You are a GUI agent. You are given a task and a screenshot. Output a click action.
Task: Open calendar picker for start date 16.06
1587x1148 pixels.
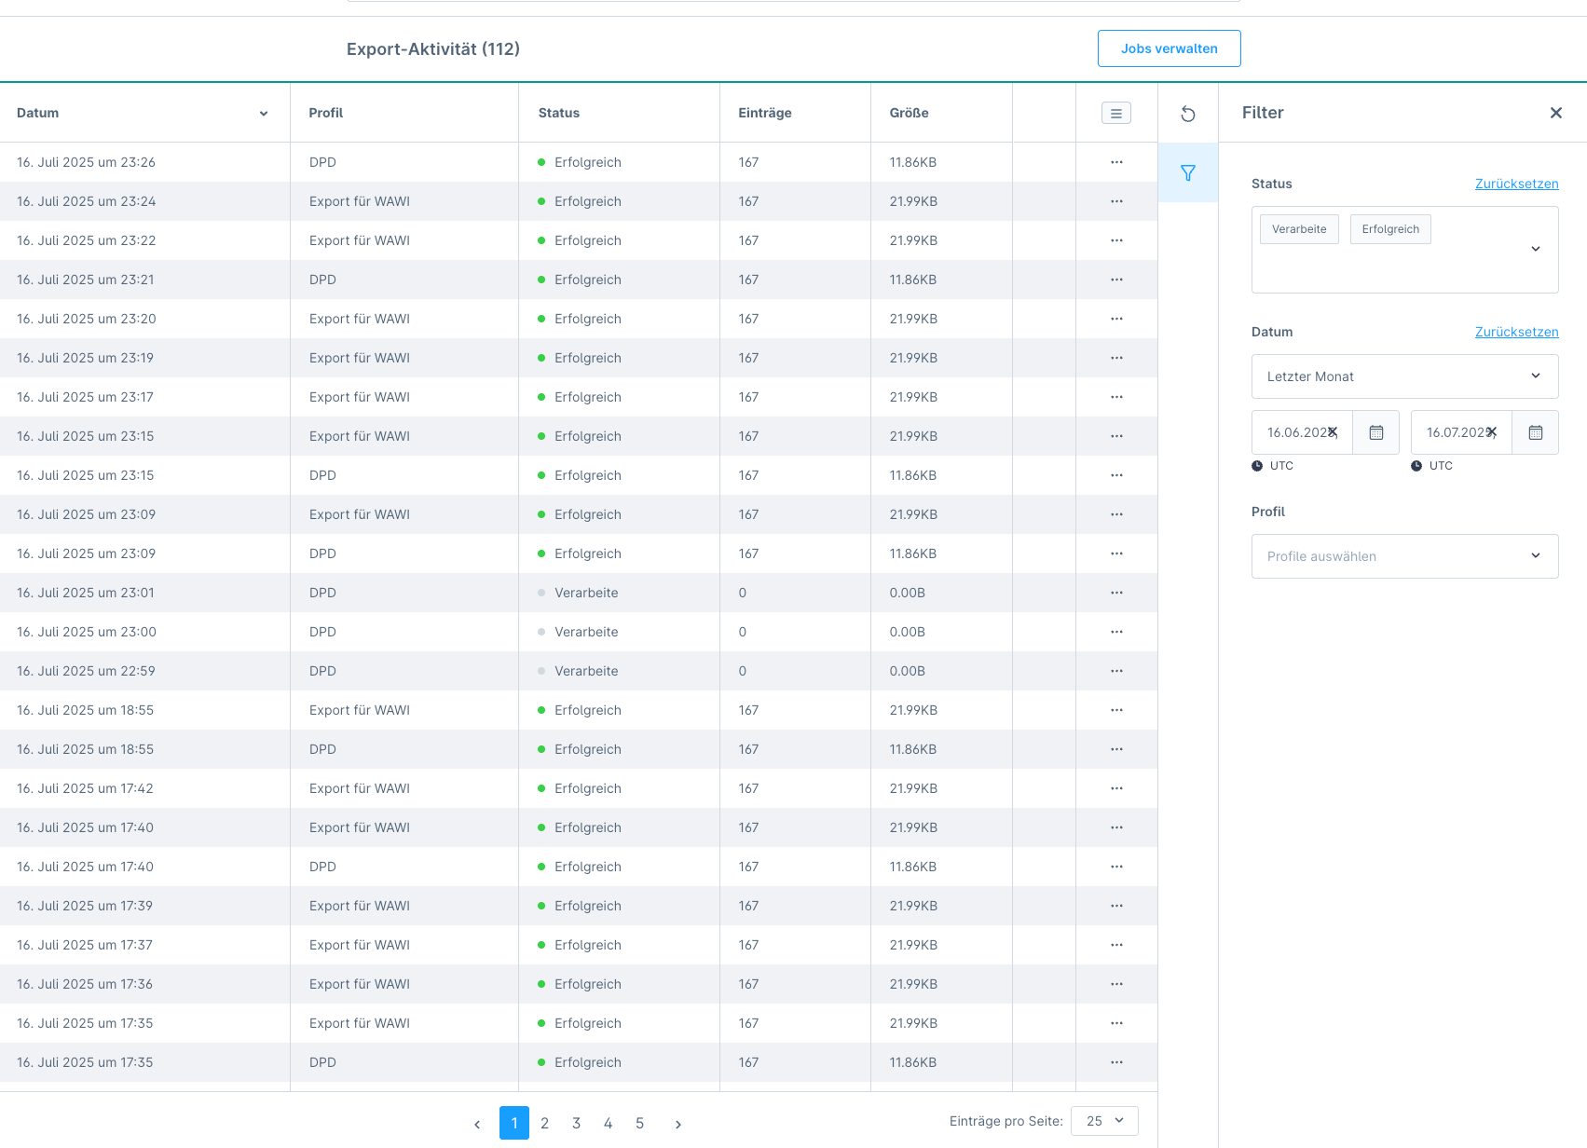[1375, 432]
